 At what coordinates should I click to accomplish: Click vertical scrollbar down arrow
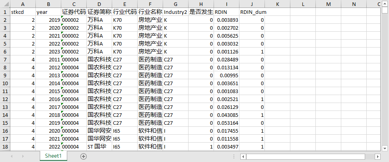coord(385,148)
